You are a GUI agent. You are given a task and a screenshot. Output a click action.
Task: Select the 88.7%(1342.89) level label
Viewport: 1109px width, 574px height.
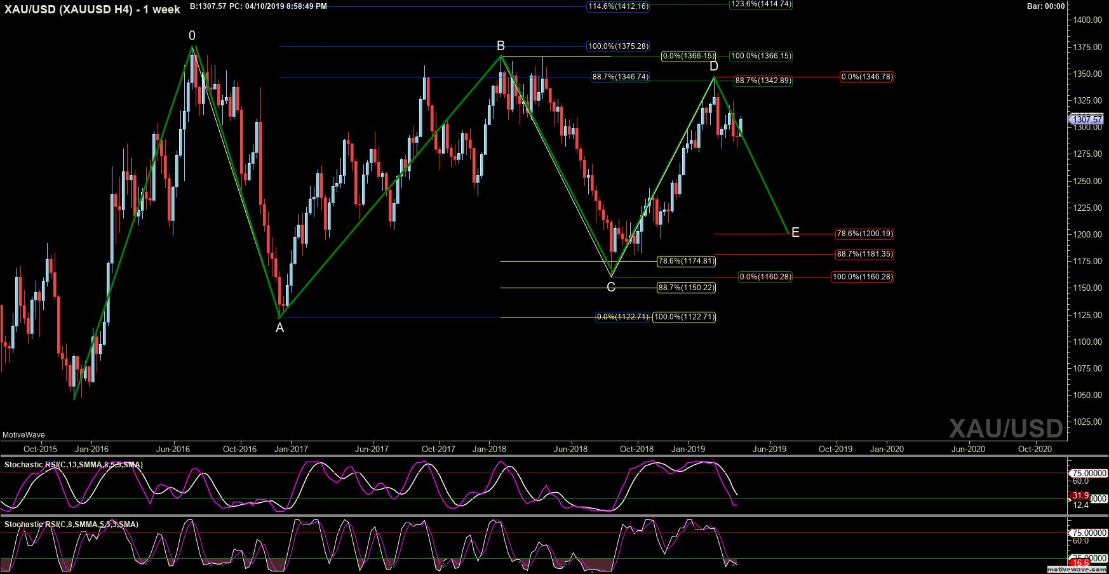point(763,81)
